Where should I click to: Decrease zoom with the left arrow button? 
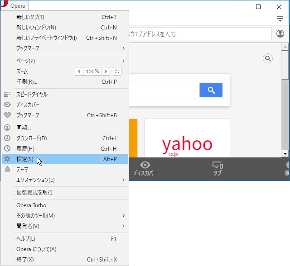pos(79,71)
